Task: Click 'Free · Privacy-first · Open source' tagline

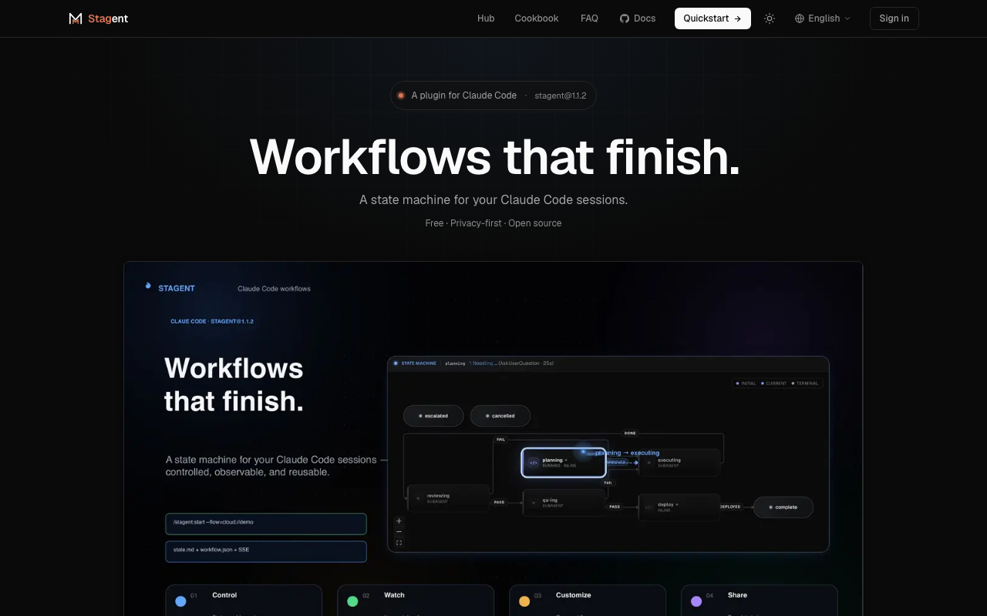Action: (x=493, y=223)
